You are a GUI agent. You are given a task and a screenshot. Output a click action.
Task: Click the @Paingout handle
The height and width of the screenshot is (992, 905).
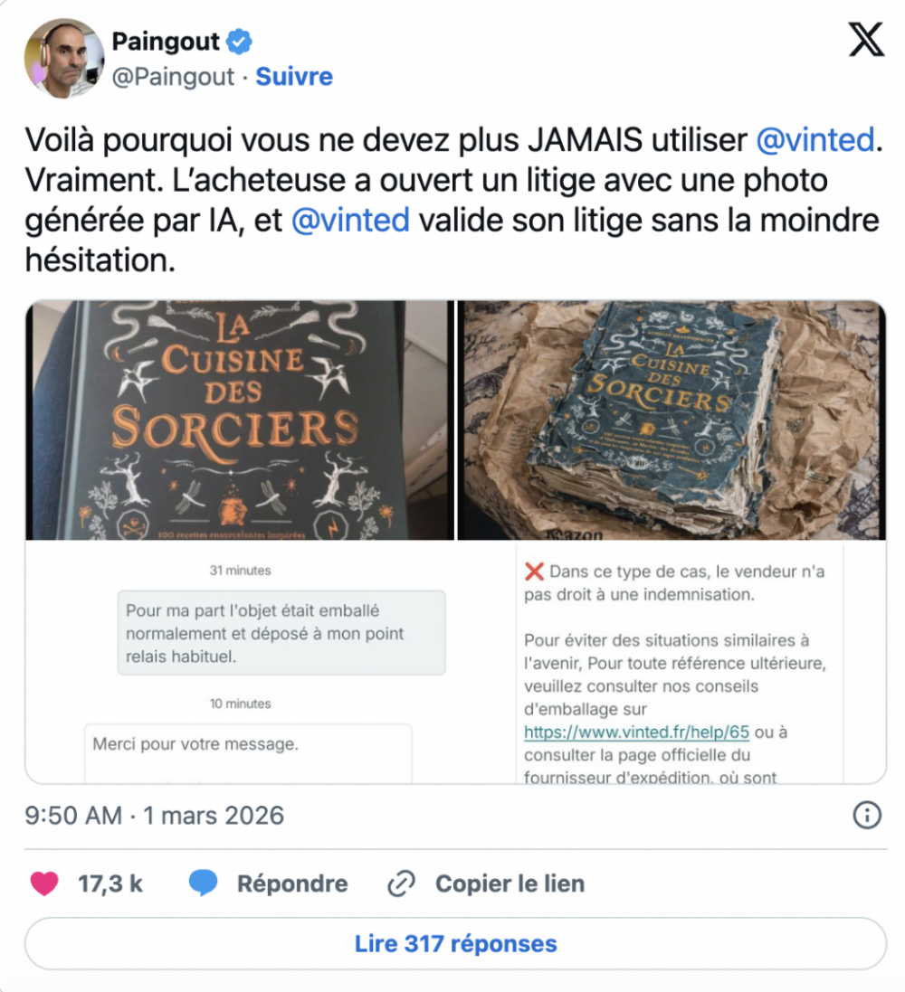click(173, 77)
